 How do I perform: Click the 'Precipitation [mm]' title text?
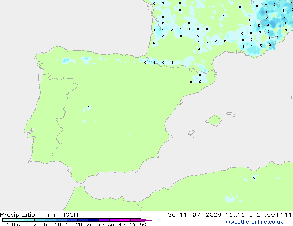[x=30, y=215]
